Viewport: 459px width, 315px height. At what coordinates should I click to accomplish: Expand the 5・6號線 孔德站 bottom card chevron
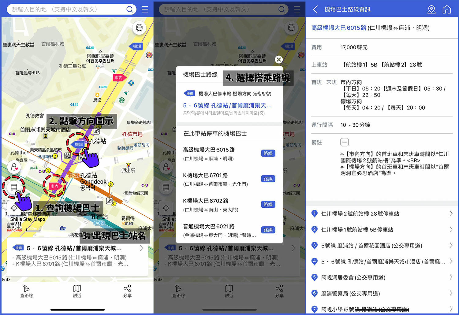[141, 248]
